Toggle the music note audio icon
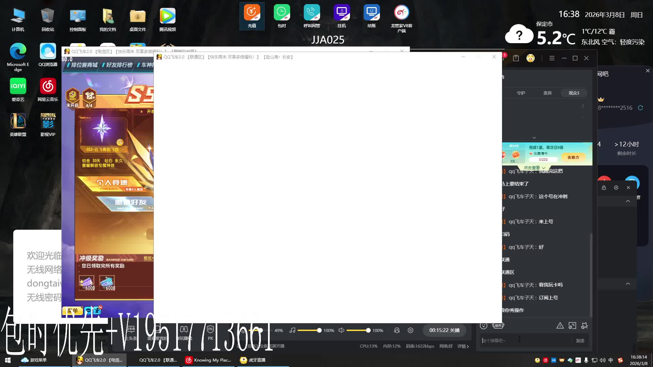 [292, 330]
